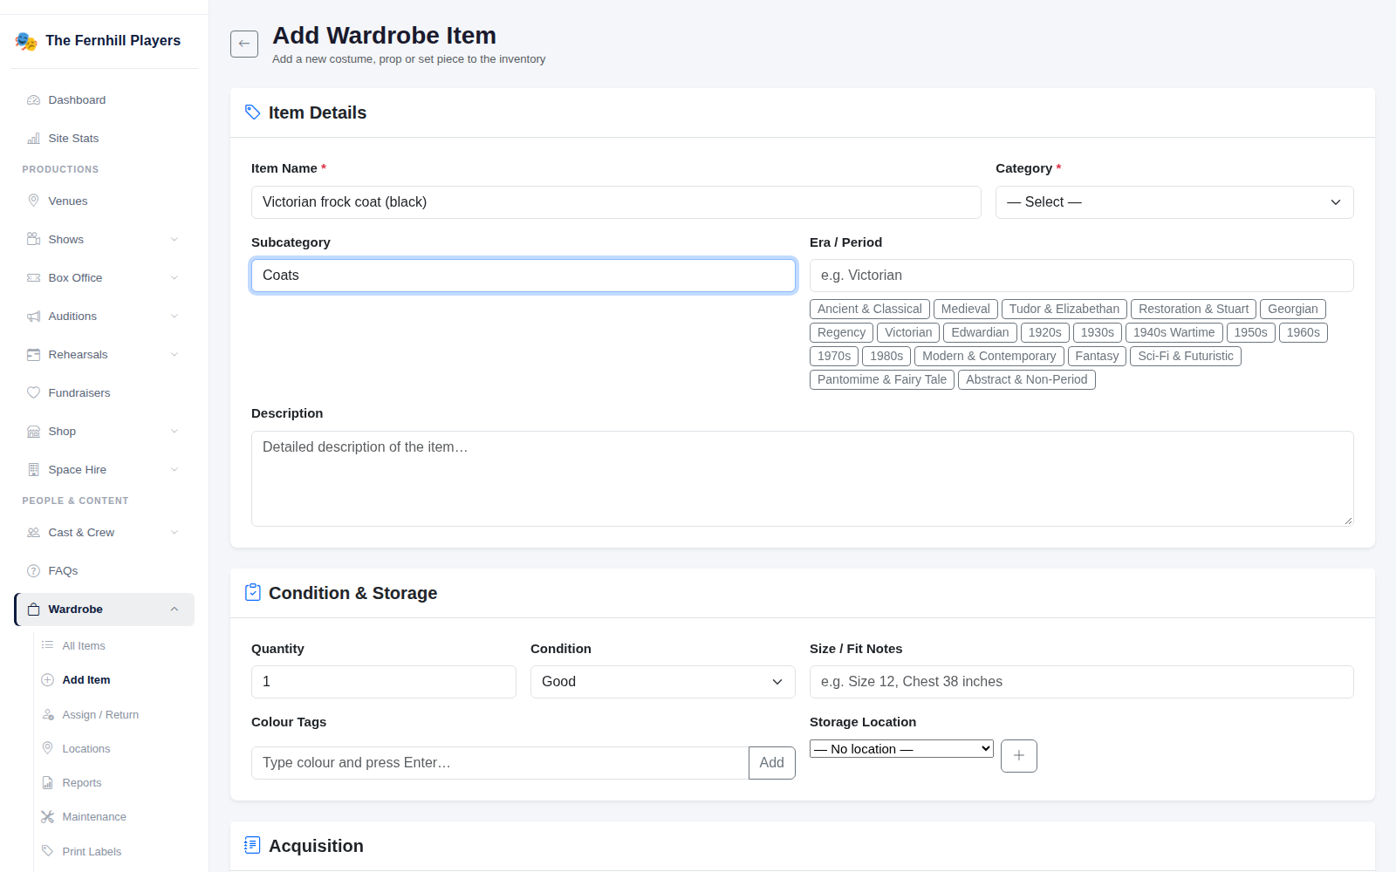Click the FAQs question mark icon
The height and width of the screenshot is (872, 1396).
(x=33, y=571)
